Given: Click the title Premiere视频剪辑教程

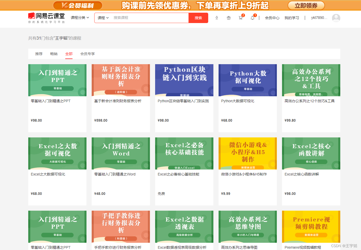Looking at the screenshot, I should [x=303, y=247].
